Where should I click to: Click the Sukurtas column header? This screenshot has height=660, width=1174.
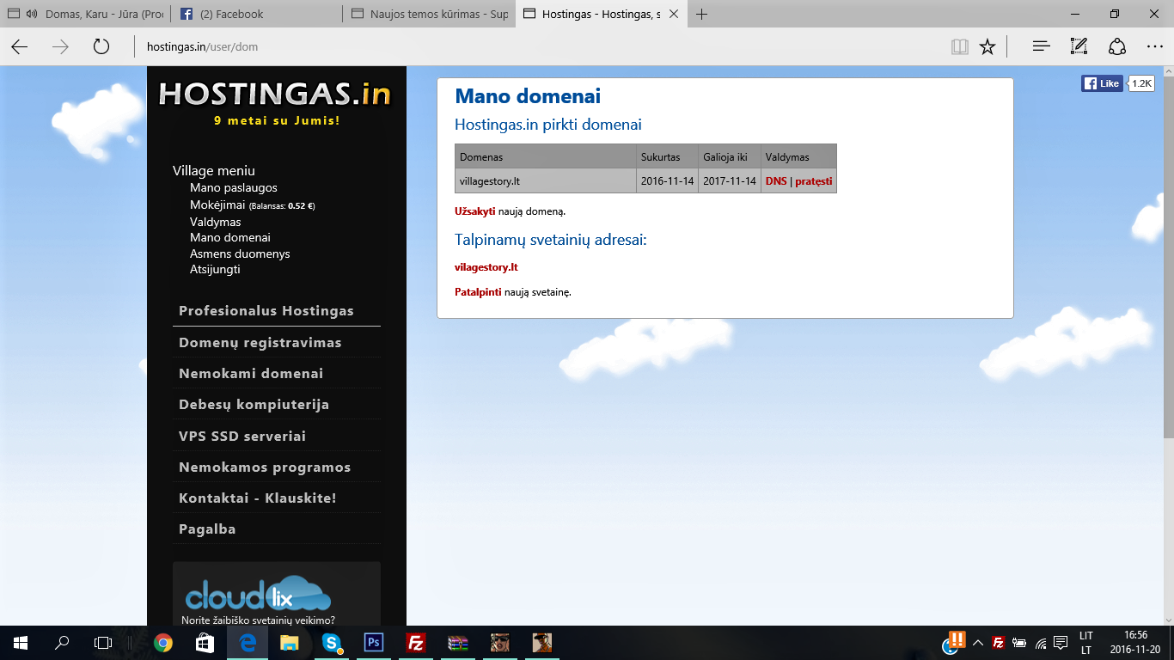pyautogui.click(x=667, y=157)
